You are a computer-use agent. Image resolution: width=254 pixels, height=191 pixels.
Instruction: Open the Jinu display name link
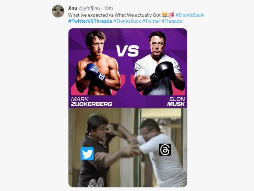tap(73, 8)
